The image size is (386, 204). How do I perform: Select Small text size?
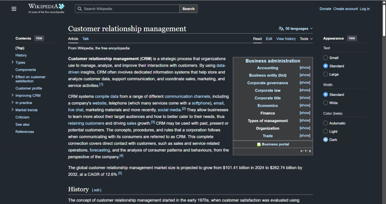[325, 58]
